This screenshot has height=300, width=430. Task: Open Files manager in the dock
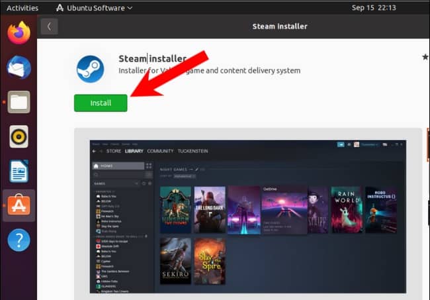(x=19, y=102)
